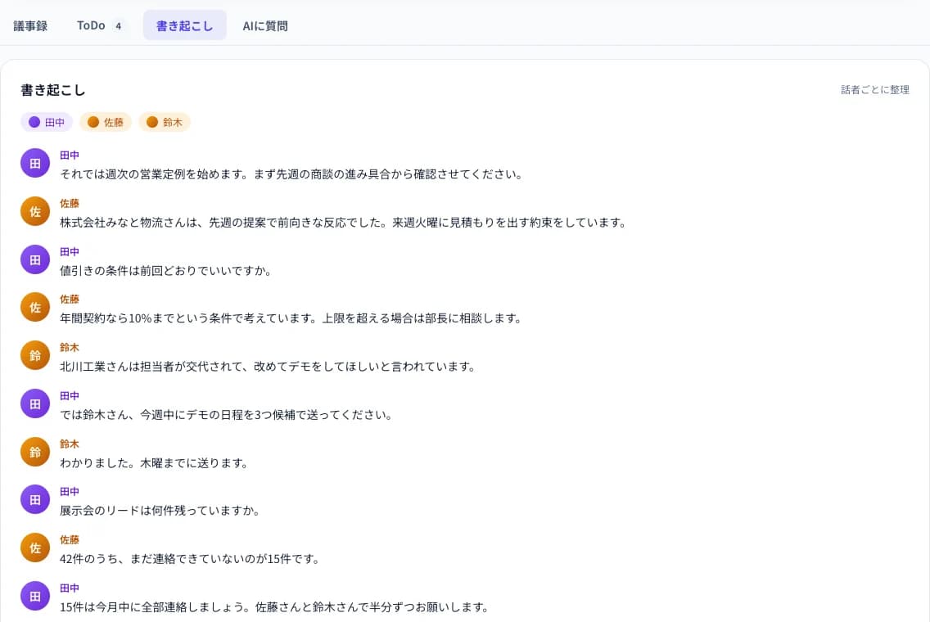Select text では鈴木さん、今週中にデモの日程
This screenshot has height=622, width=930.
pos(226,414)
